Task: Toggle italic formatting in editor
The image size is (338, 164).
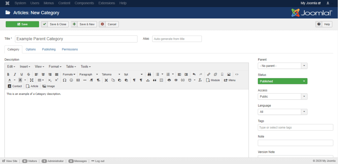Action: 15,74
